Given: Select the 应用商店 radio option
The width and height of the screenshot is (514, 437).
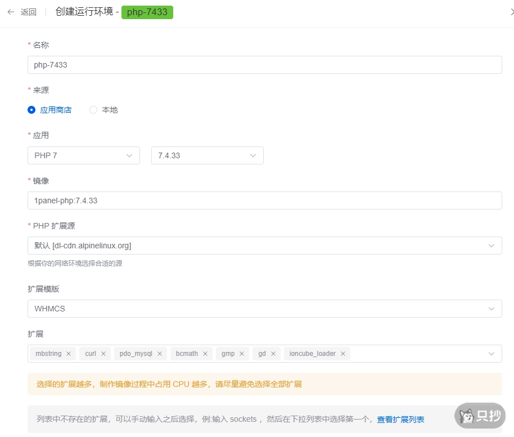Looking at the screenshot, I should point(31,110).
